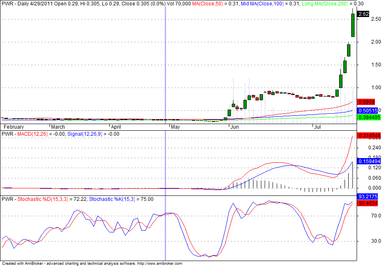Screen dimensions: 382x266
Task: Click the red 0.6969 price marker flag
Action: (x=367, y=101)
